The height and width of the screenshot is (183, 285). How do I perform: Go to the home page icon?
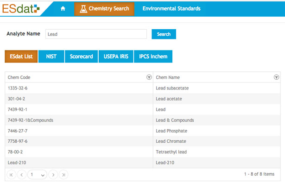coord(63,8)
